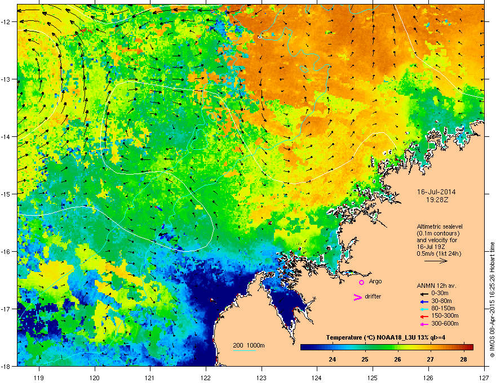Viewport: 496px width, 383px height.
Task: Click the dark red end of color bar
Action: click(470, 347)
